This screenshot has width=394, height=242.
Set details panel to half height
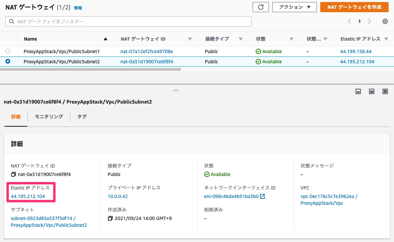(372, 91)
